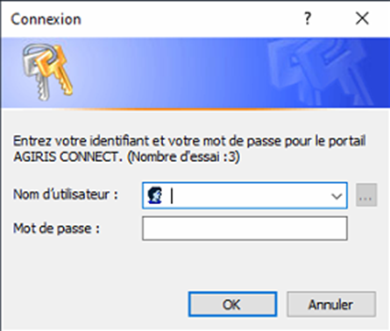The height and width of the screenshot is (331, 390).
Task: Click the Nombre d'essai :3 text
Action: (x=183, y=157)
